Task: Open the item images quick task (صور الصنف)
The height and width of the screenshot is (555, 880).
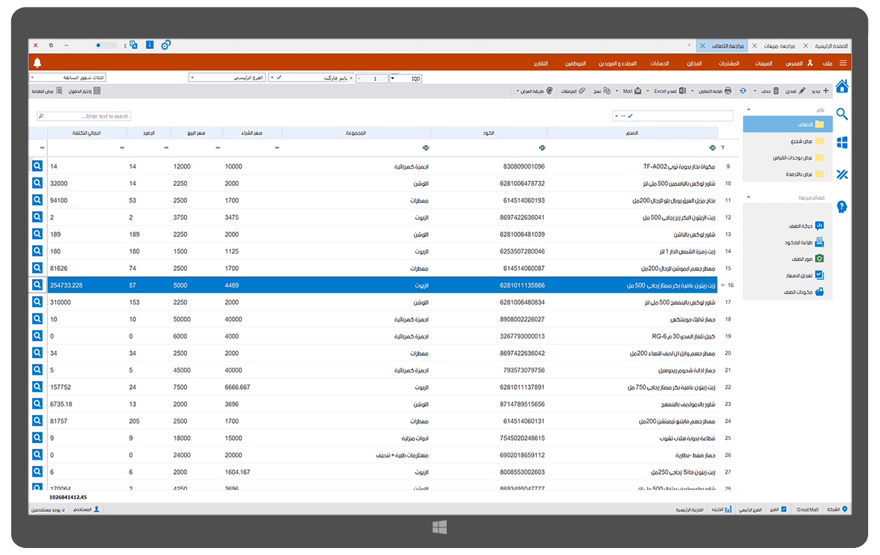Action: click(809, 259)
